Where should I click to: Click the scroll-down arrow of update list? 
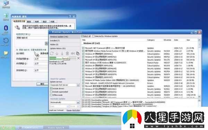click(x=199, y=96)
